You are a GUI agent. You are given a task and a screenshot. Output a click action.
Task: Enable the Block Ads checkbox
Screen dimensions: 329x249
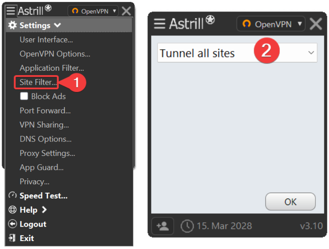coord(24,96)
